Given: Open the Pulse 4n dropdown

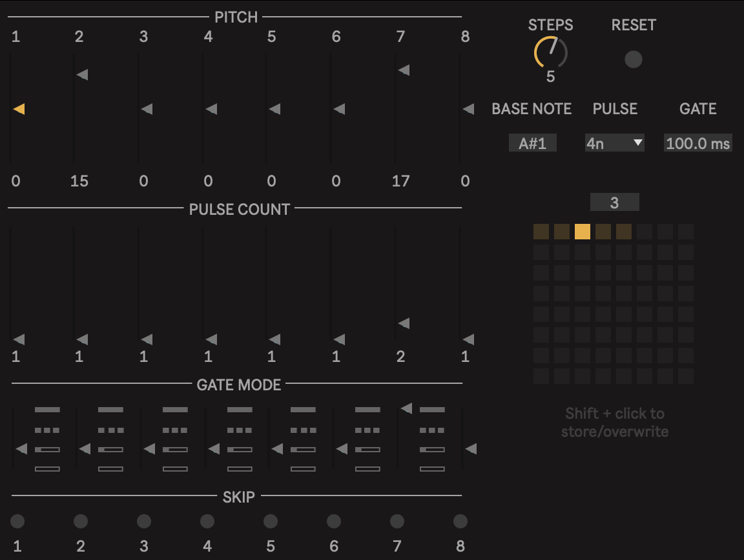Looking at the screenshot, I should (x=614, y=143).
